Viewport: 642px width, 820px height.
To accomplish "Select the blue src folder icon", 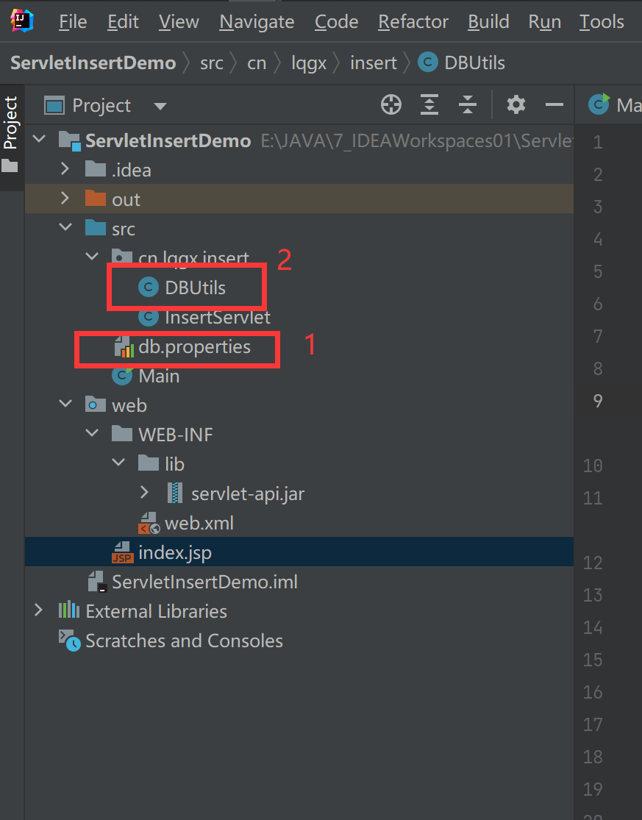I will tap(96, 227).
